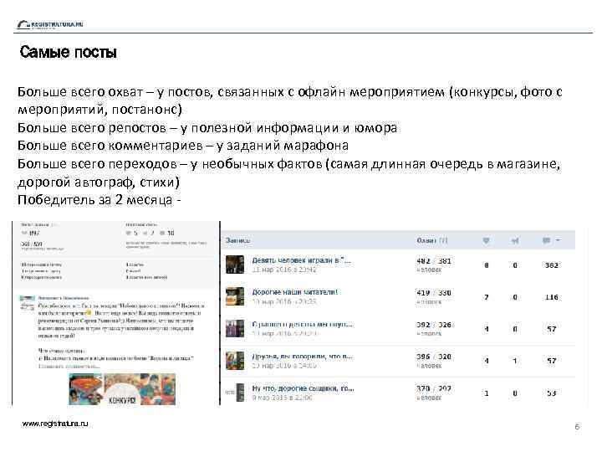Click reach value "419 / 330"
The image size is (602, 452).
(434, 293)
